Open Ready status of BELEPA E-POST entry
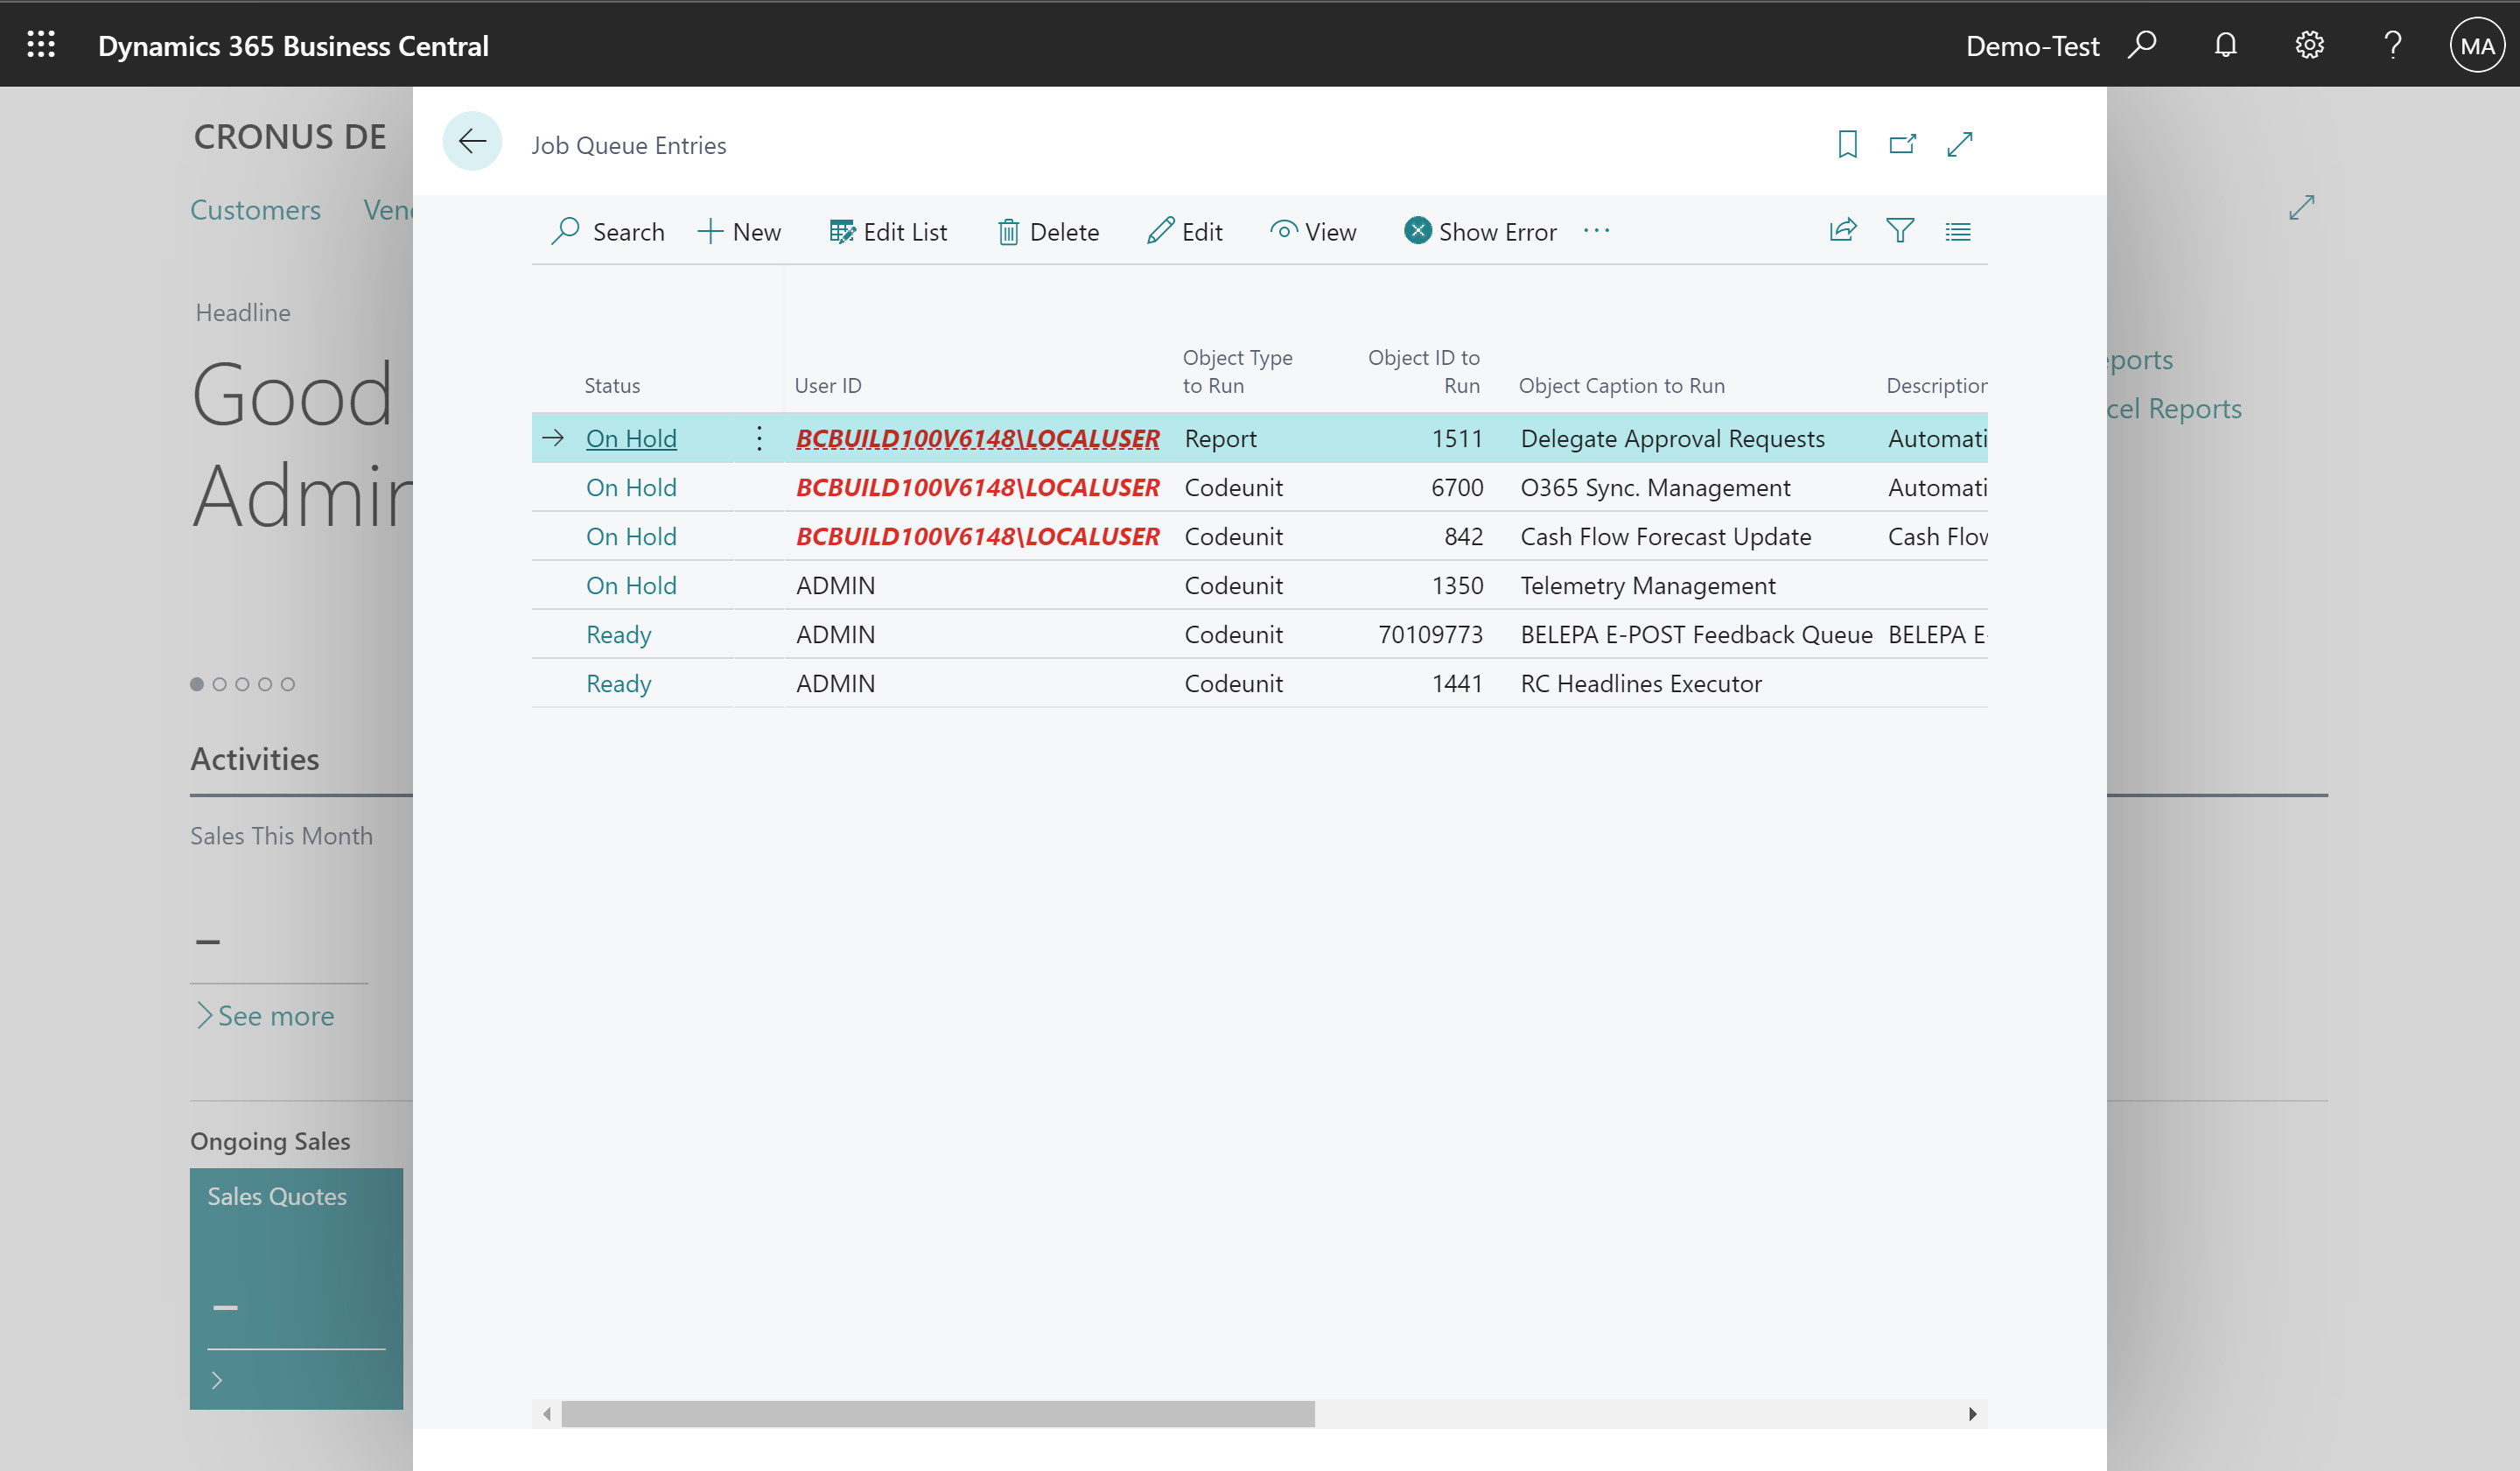The height and width of the screenshot is (1471, 2520). point(618,635)
